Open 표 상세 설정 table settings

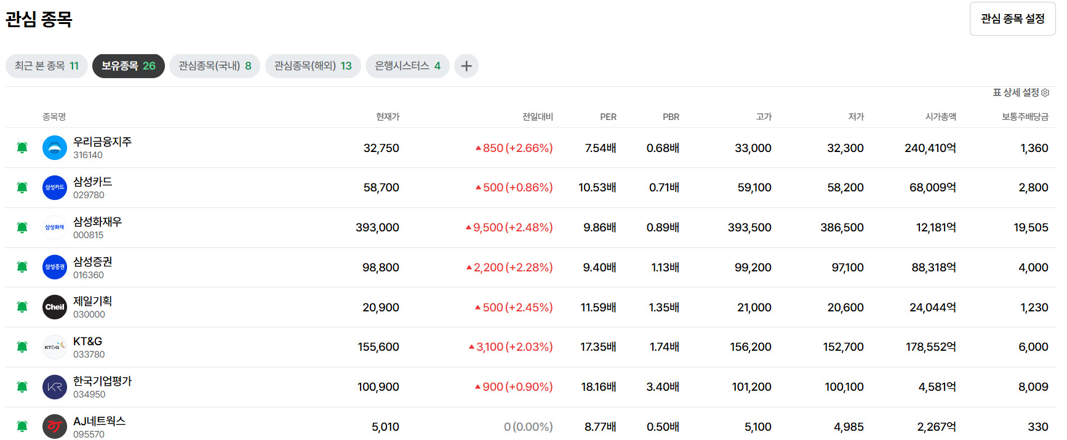click(1020, 93)
